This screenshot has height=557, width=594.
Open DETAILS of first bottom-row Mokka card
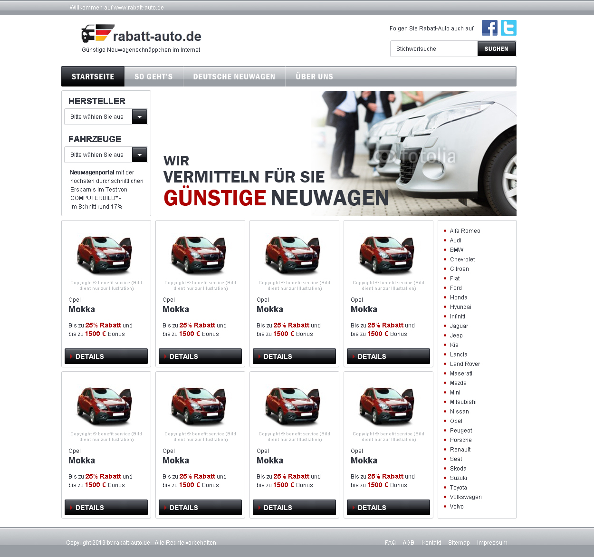coord(106,508)
